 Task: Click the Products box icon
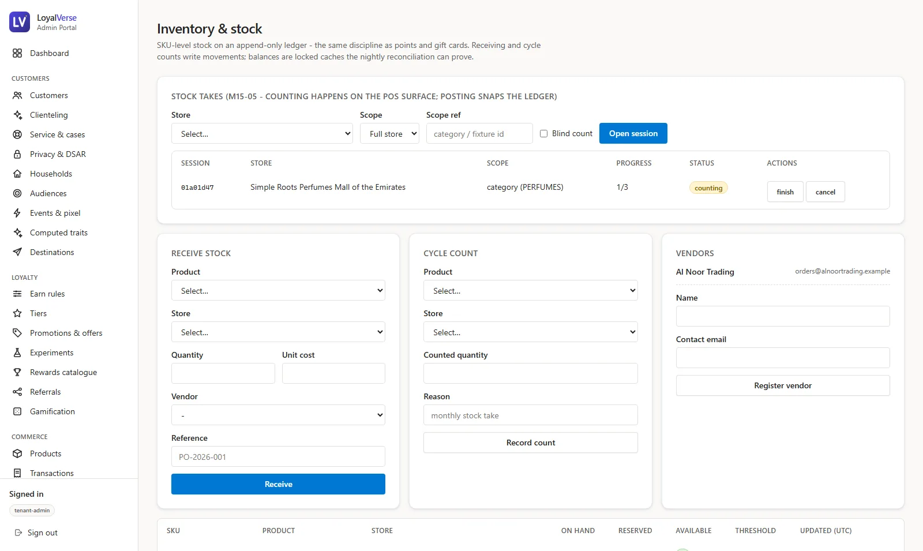pyautogui.click(x=17, y=453)
